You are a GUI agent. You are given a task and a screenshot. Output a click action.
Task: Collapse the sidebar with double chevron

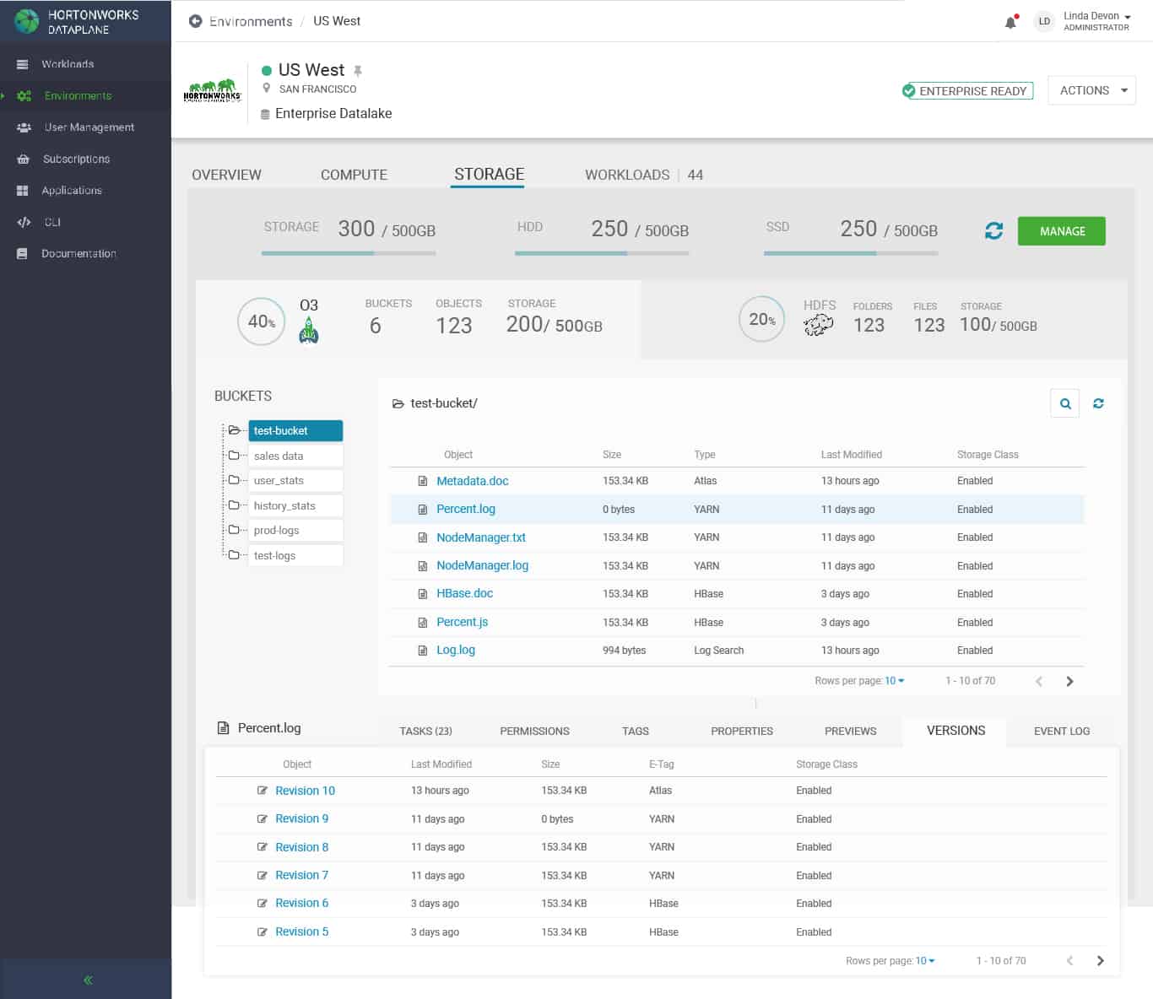88,980
